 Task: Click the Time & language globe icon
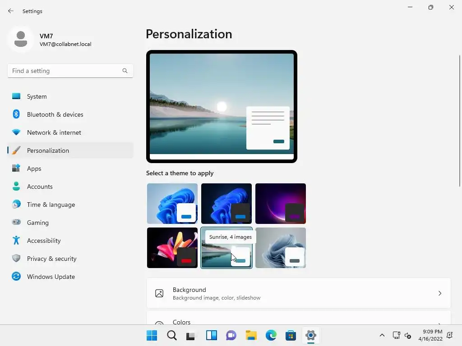[16, 204]
